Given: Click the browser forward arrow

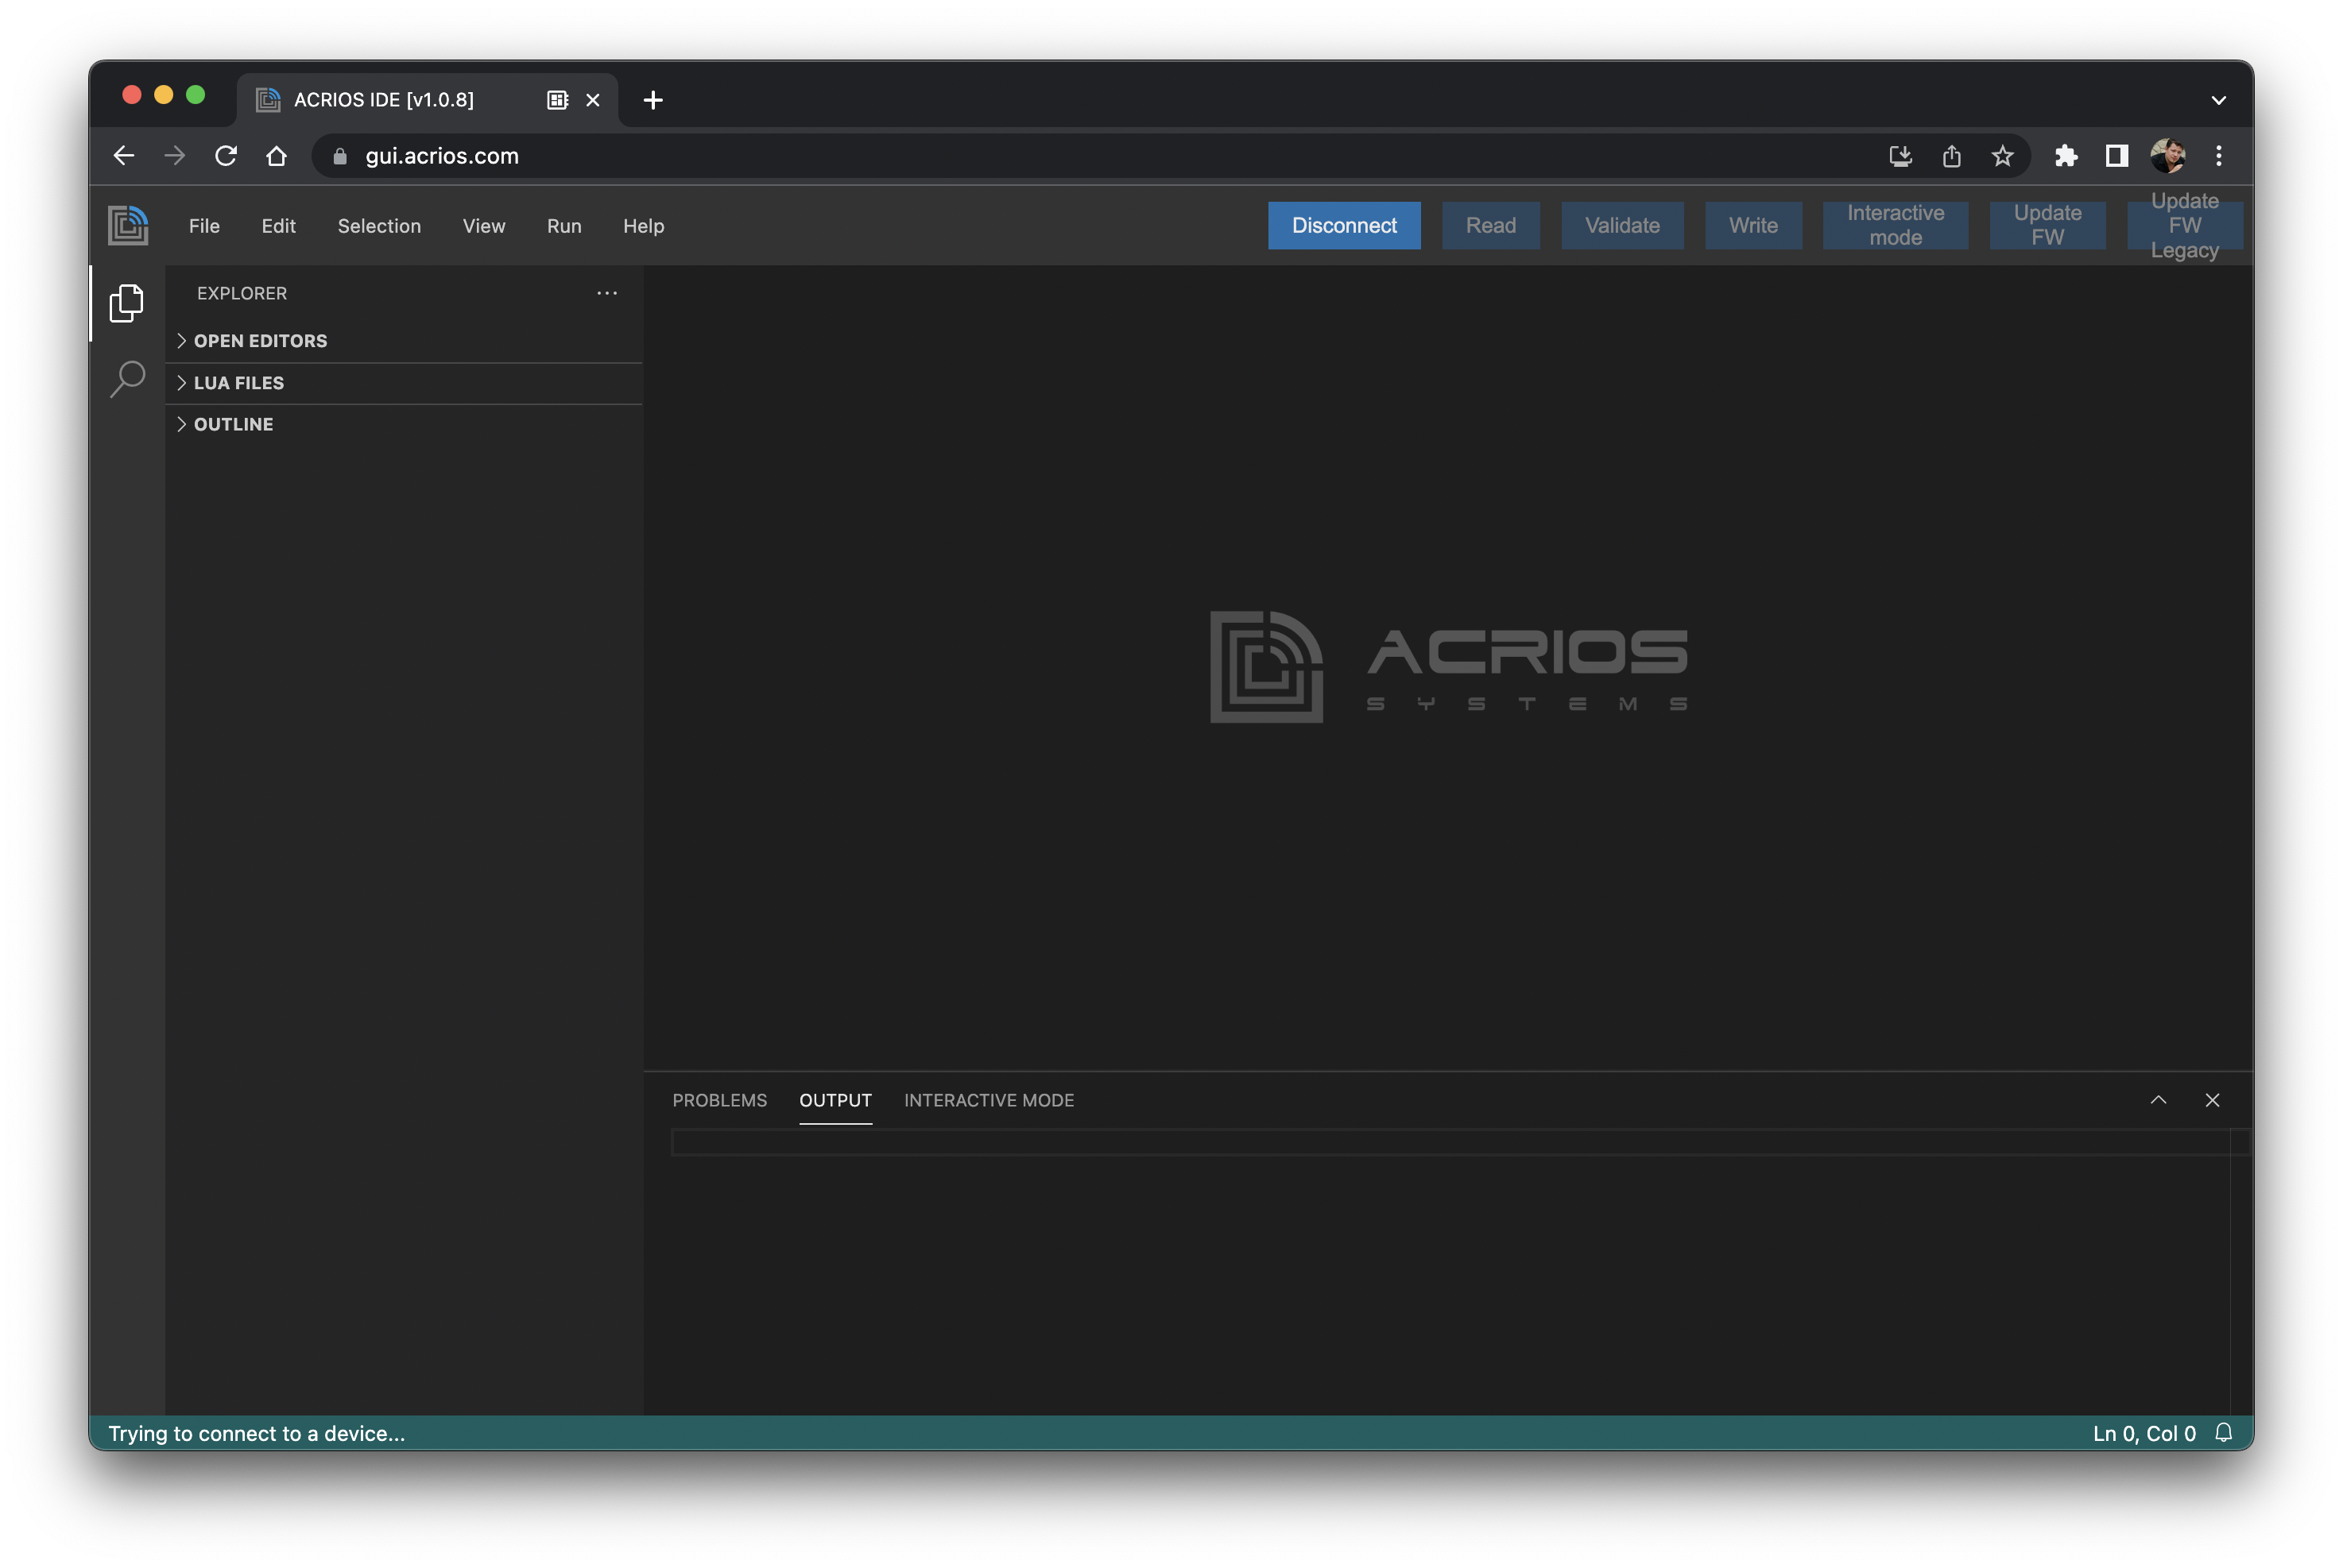Looking at the screenshot, I should coord(175,156).
